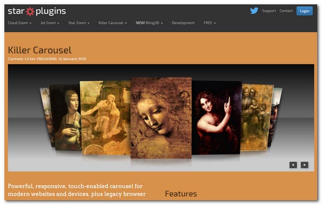Select the pointing figure painting slide
Screen dimensions: 322x205
[216, 117]
